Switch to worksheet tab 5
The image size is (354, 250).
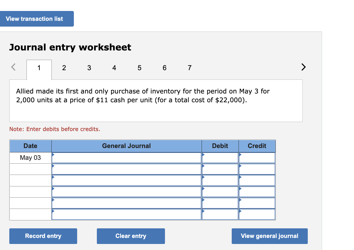click(140, 68)
